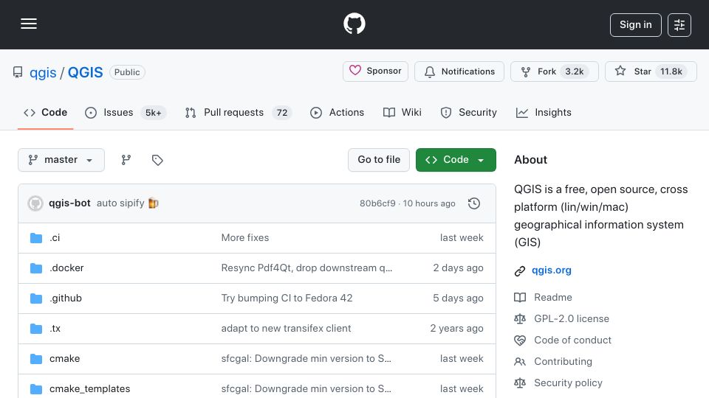Image resolution: width=709 pixels, height=398 pixels.
Task: Open the .ci folder
Action: pyautogui.click(x=55, y=238)
